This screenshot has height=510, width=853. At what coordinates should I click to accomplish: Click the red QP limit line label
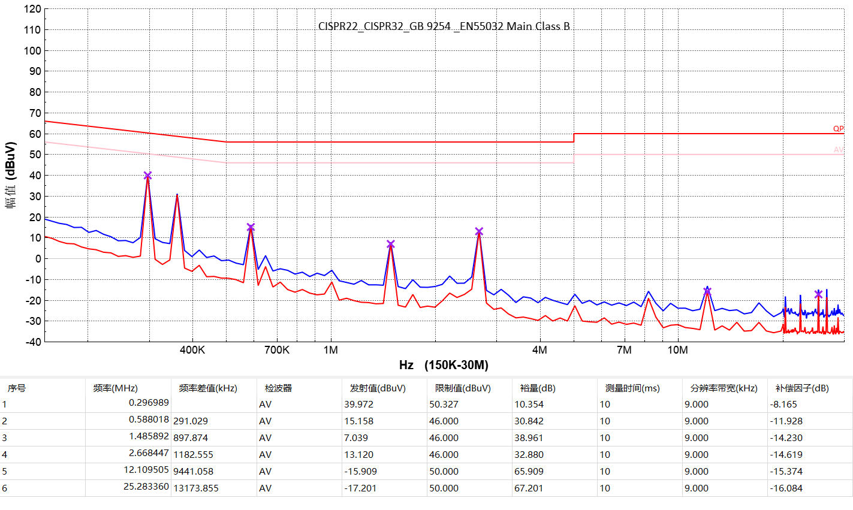point(838,128)
